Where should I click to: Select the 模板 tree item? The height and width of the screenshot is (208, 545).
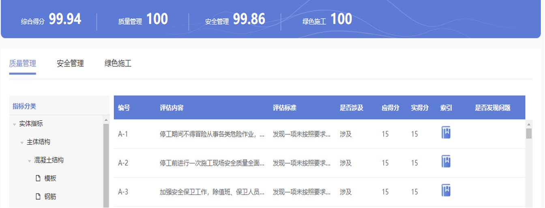(x=50, y=178)
